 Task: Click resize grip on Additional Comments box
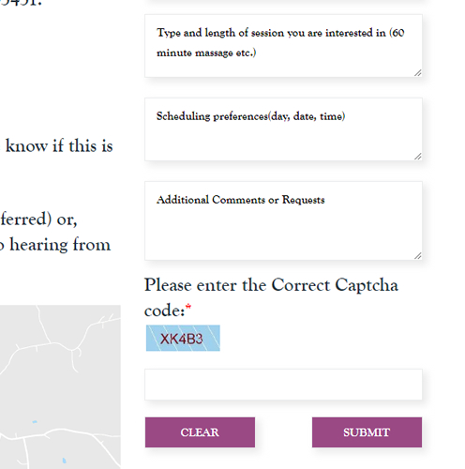418,256
